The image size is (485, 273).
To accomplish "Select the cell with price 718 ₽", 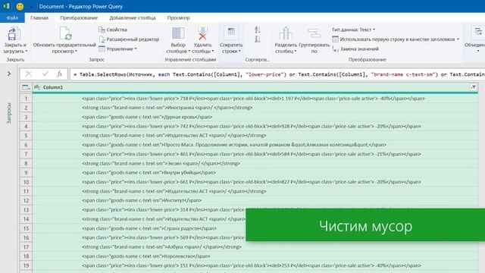I will 255,99.
